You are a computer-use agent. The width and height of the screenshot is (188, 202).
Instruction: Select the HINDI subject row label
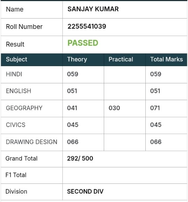click(14, 74)
